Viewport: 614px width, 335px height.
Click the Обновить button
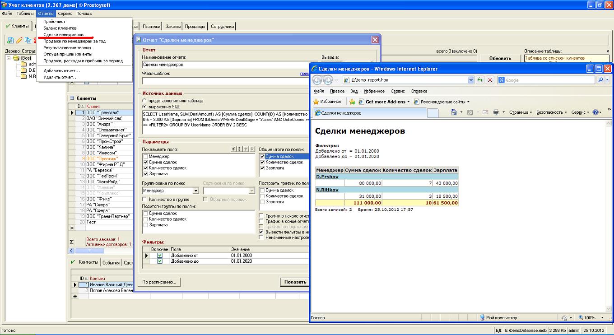(500, 58)
